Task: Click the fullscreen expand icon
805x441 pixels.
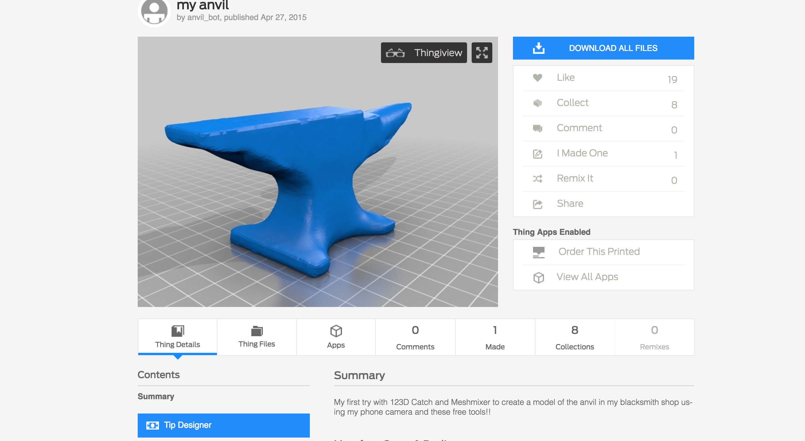Action: pos(481,53)
